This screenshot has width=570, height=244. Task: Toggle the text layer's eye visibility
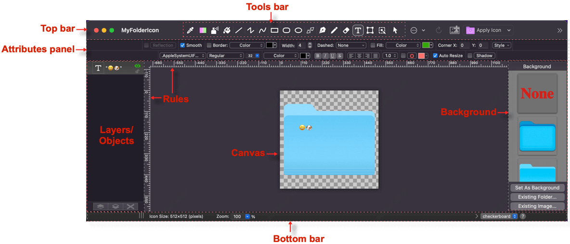pyautogui.click(x=137, y=66)
